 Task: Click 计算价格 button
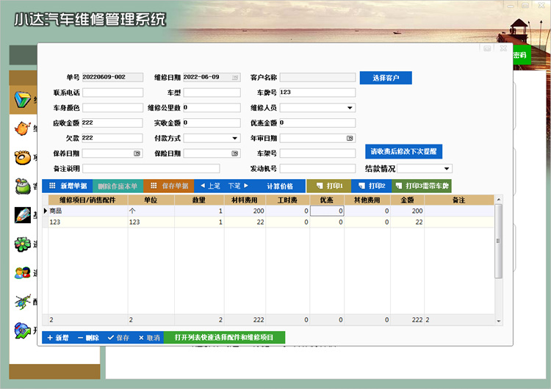pos(280,186)
